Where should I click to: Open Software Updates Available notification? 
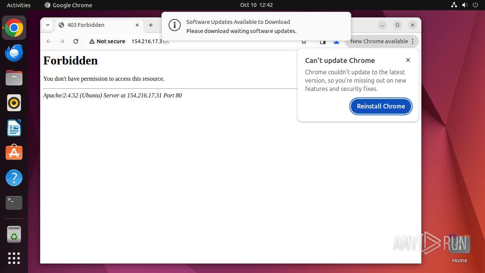point(256,26)
